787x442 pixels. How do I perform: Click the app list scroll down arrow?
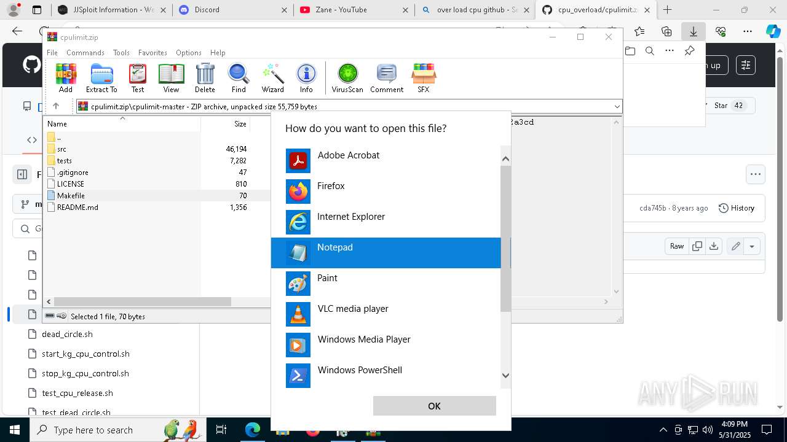click(x=505, y=375)
